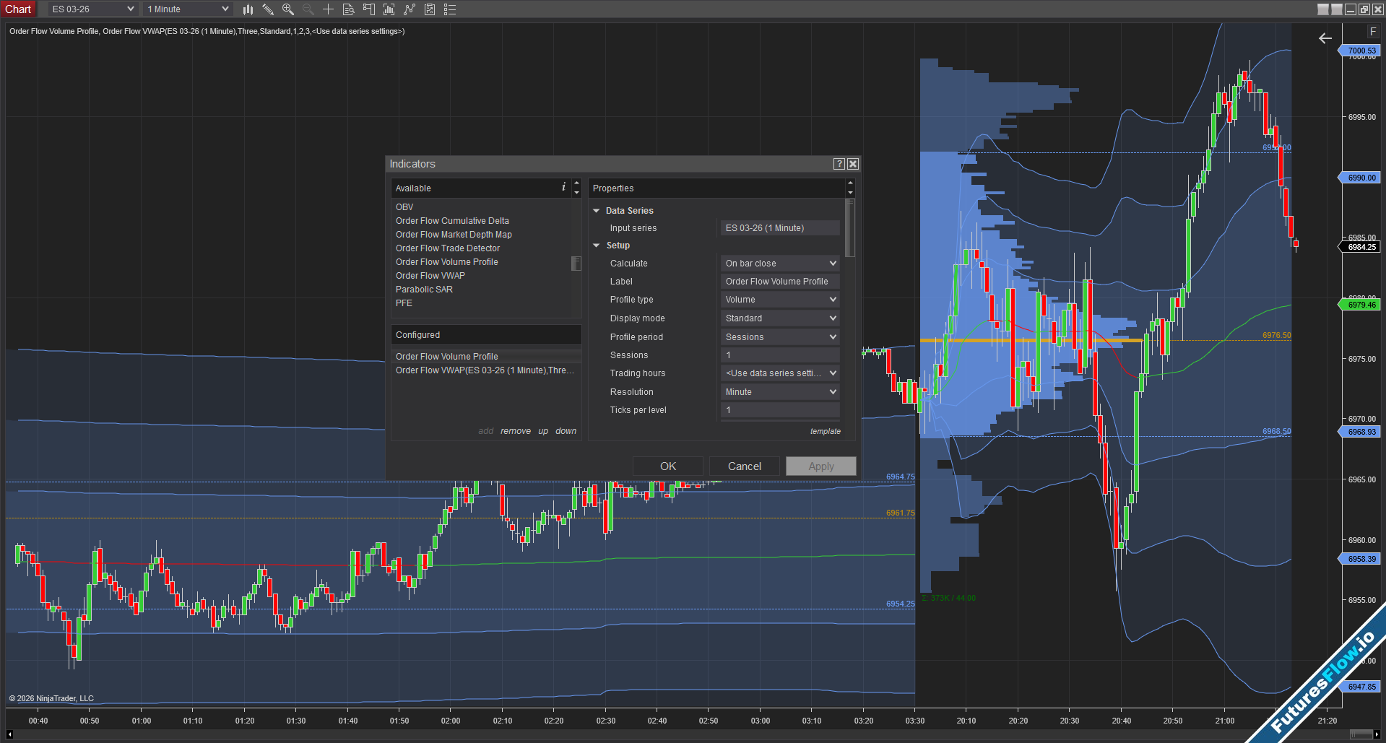The height and width of the screenshot is (743, 1386).
Task: Click the zoom in magnifier icon
Action: coord(288,9)
